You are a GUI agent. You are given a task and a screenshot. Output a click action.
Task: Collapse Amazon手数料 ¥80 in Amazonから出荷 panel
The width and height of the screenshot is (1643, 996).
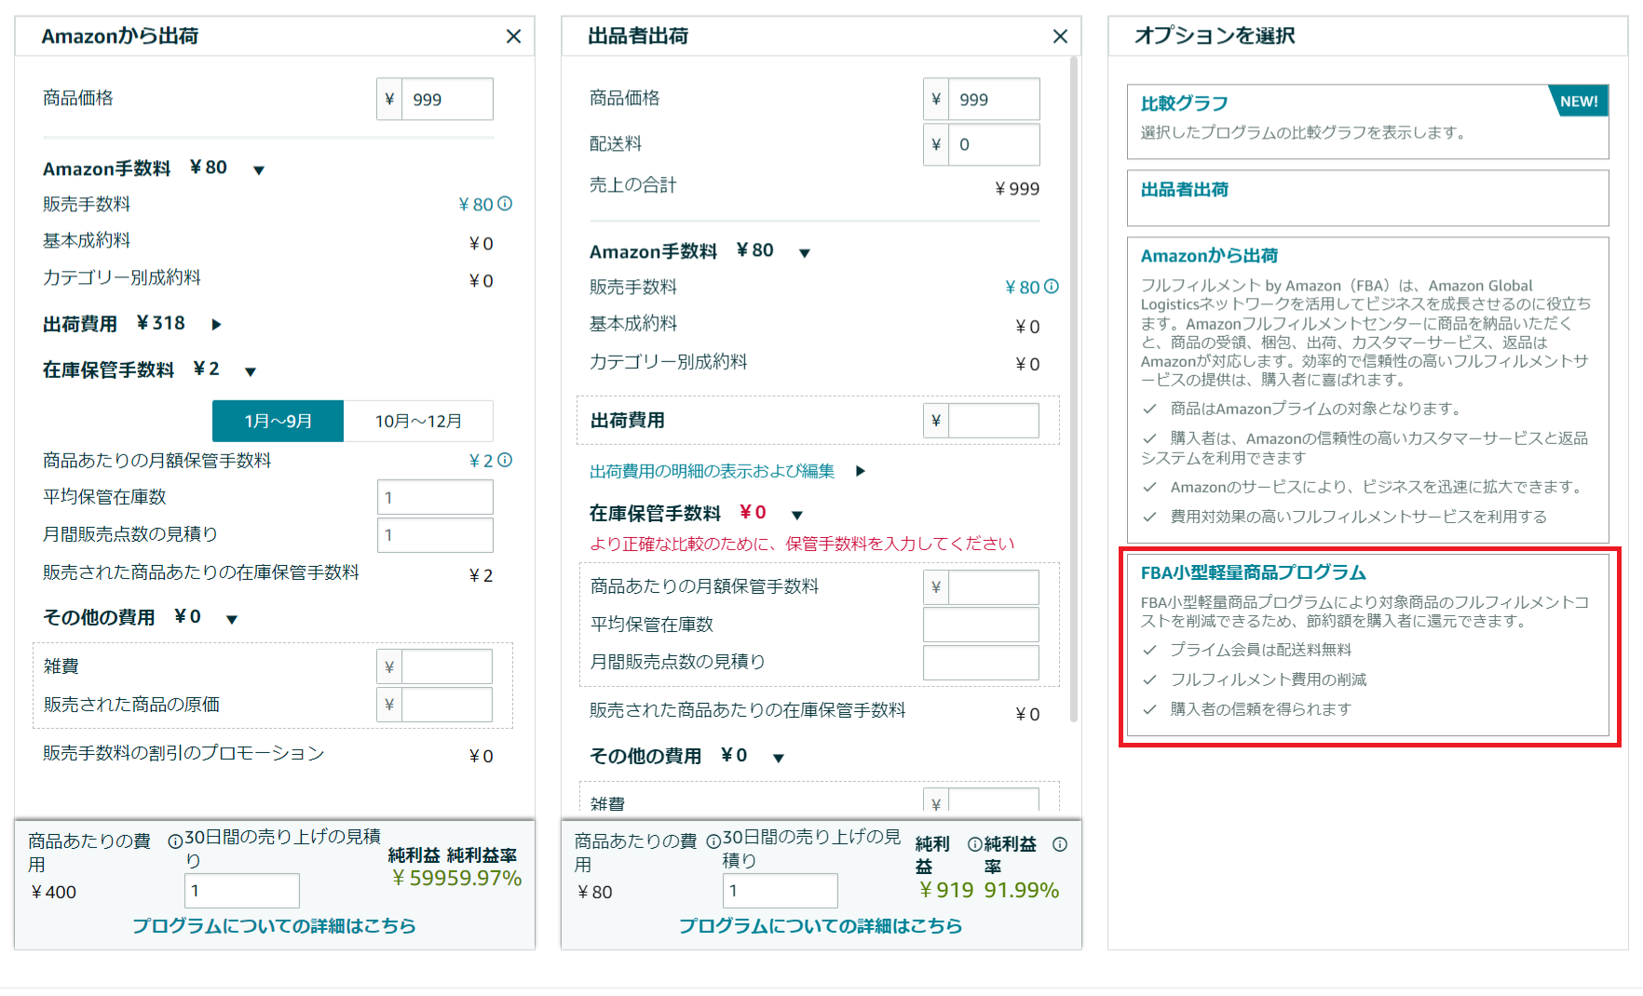259,170
